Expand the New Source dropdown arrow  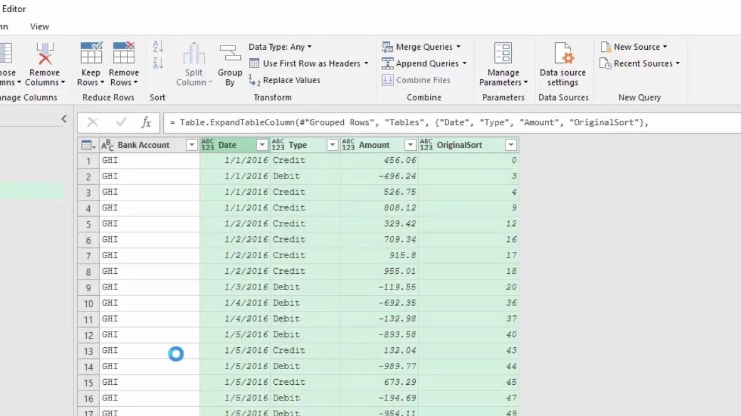coord(665,47)
